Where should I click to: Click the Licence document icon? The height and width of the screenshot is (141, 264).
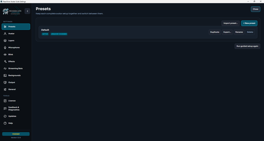pos(5,101)
